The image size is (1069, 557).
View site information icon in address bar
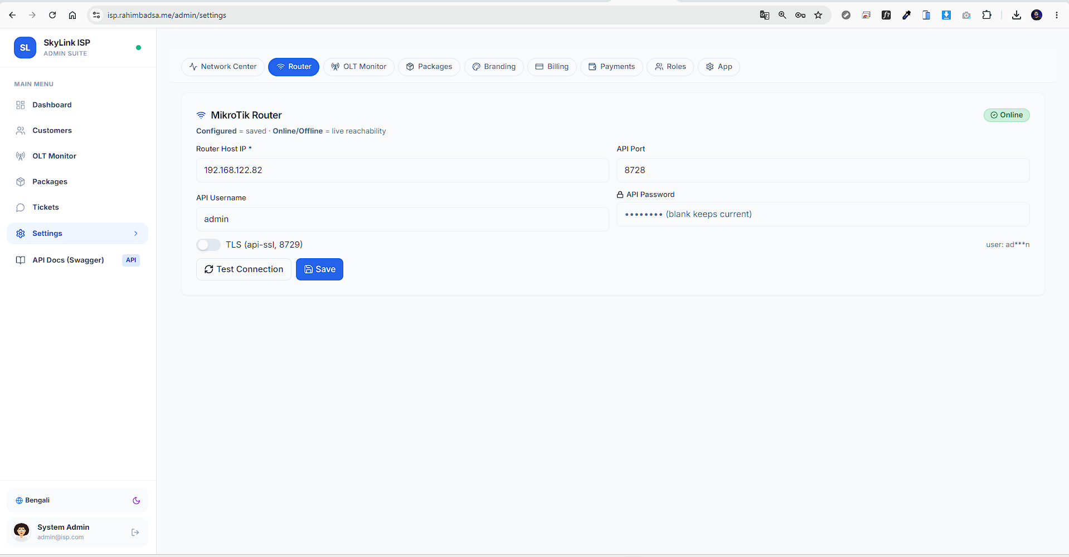click(96, 15)
